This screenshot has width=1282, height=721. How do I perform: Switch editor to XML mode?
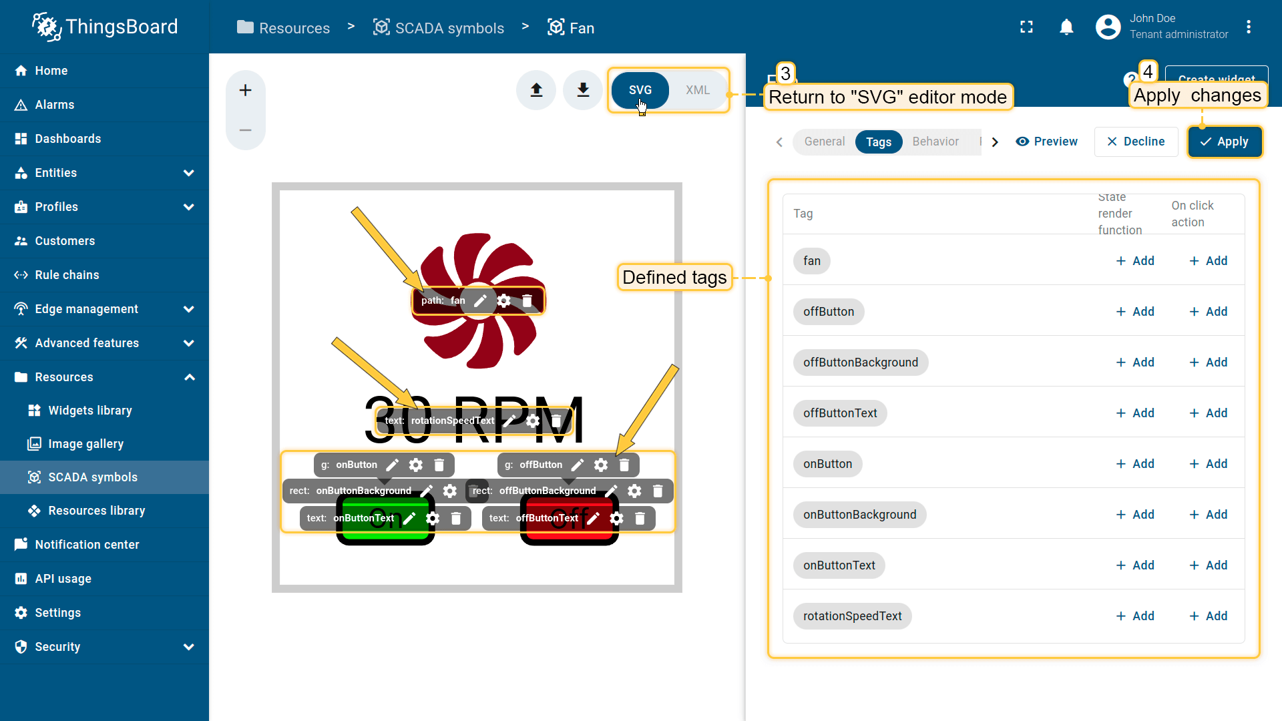pyautogui.click(x=697, y=90)
